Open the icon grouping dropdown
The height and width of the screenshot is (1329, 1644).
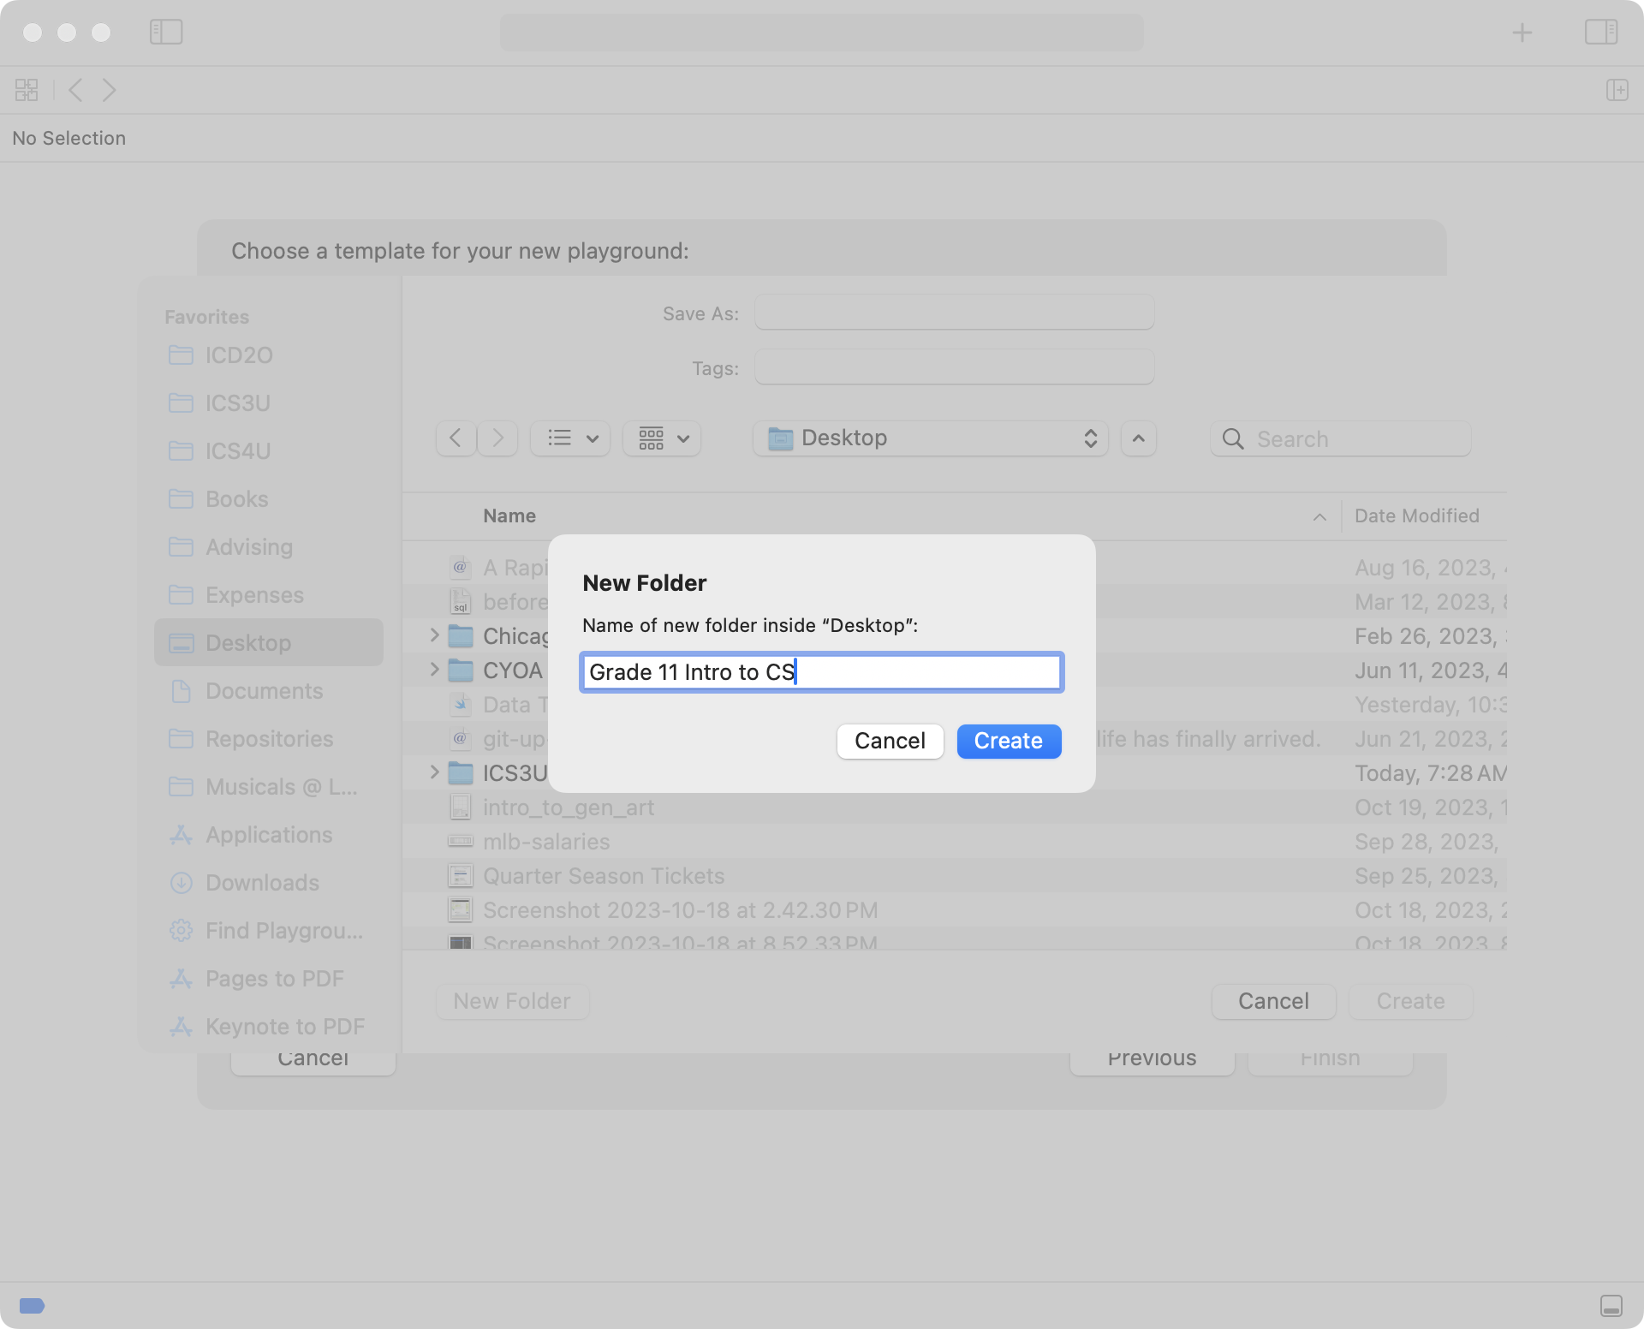(661, 438)
